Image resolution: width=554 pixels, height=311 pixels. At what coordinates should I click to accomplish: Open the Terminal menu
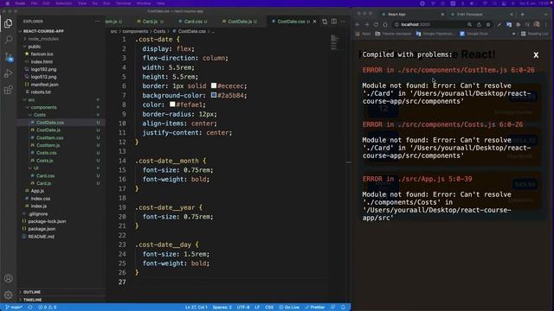coord(123,3)
